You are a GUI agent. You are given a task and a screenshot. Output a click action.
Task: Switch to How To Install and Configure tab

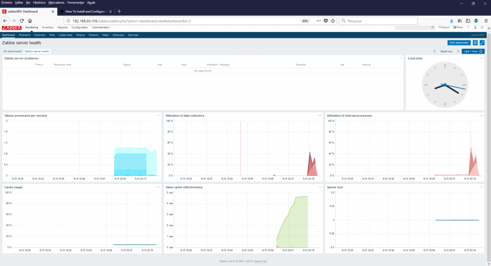85,12
